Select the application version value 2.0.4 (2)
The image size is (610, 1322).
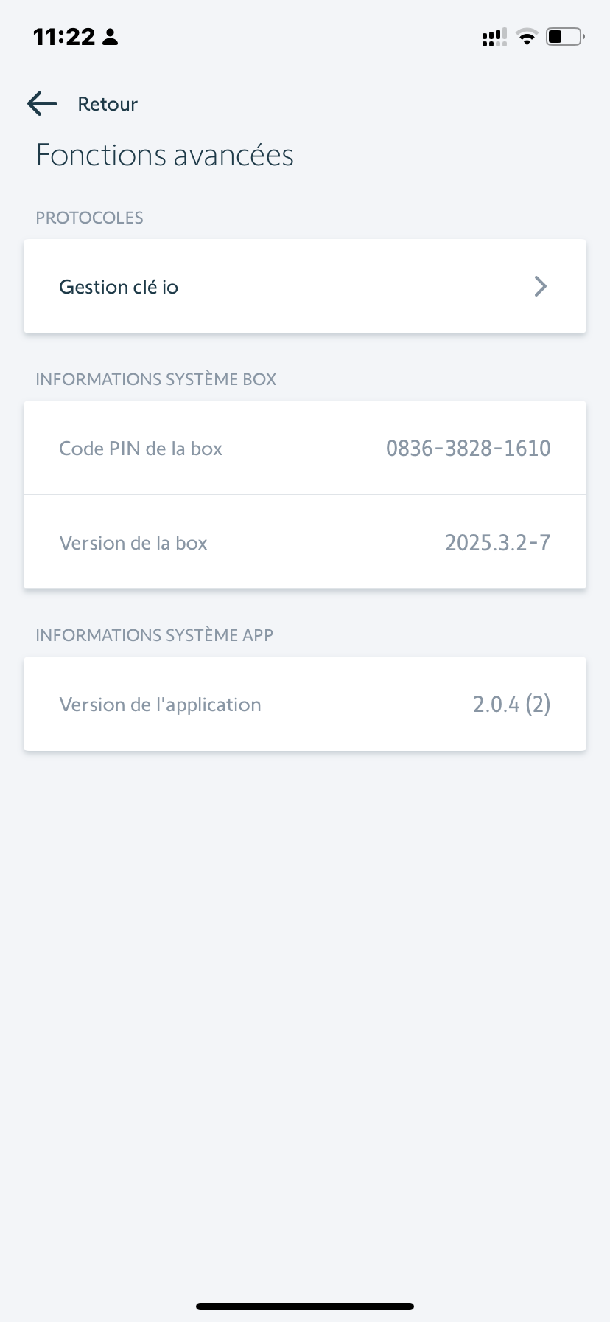coord(511,705)
